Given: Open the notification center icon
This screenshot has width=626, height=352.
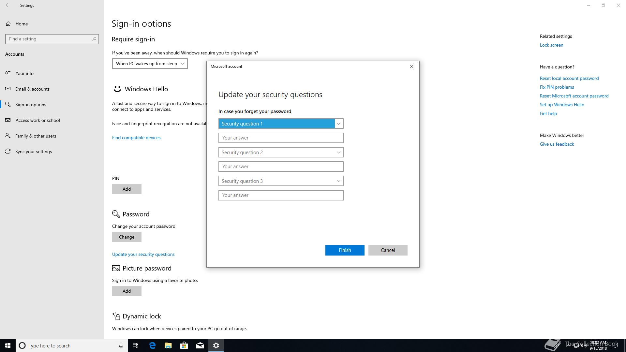Looking at the screenshot, I should (x=615, y=345).
